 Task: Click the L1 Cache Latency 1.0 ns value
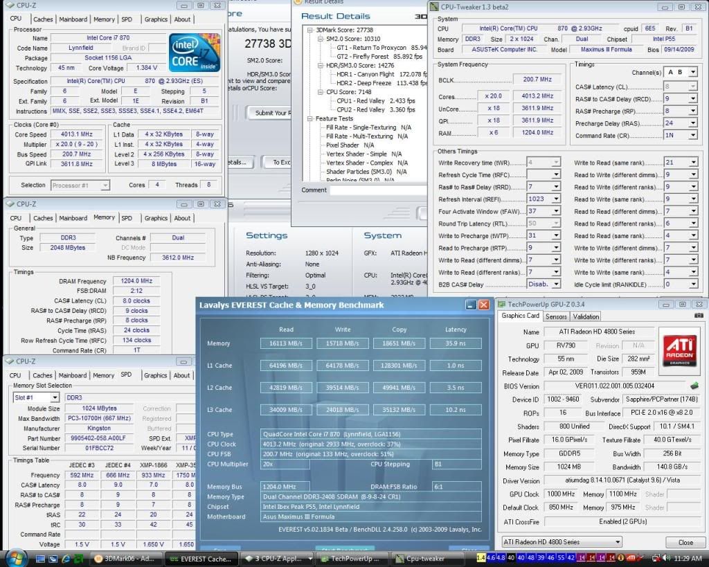pos(456,366)
